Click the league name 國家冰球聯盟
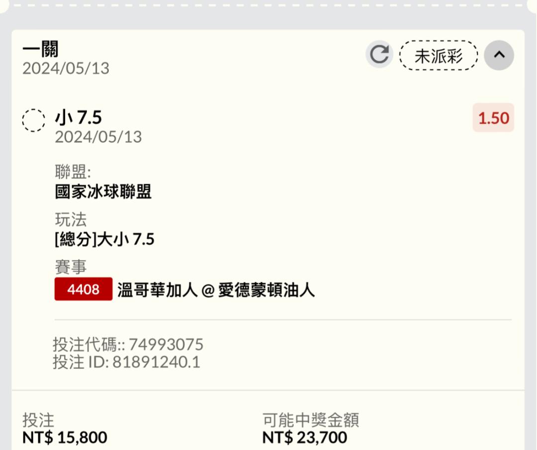This screenshot has height=450, width=537. (103, 191)
